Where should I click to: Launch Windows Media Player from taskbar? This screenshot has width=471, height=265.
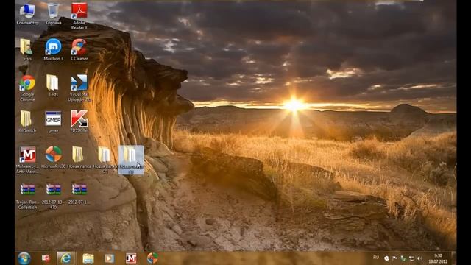point(110,258)
